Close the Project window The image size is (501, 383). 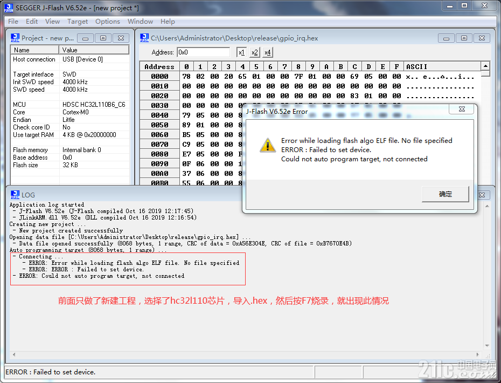click(x=121, y=38)
